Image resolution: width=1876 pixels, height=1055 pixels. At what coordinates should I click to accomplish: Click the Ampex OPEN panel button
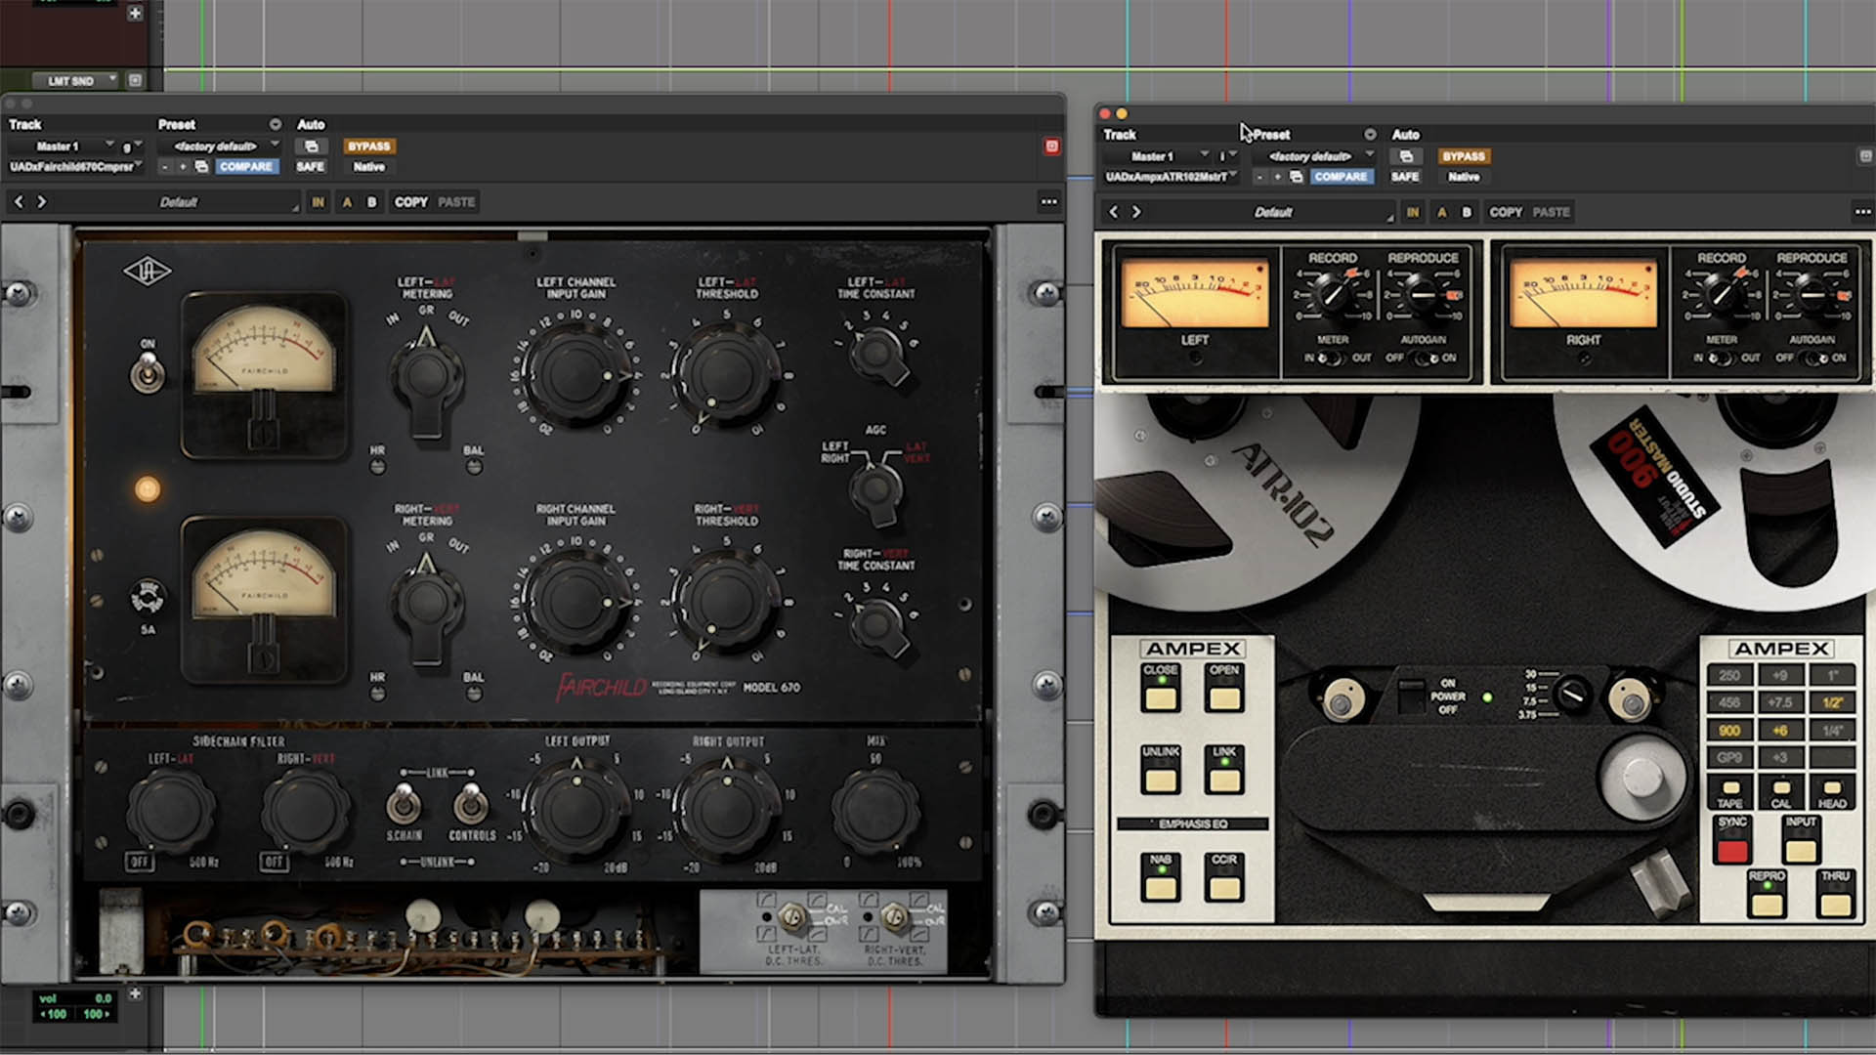click(1224, 689)
